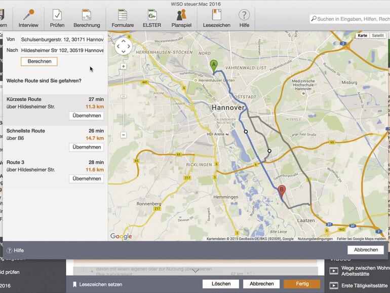390x293 pixels.
Task: Click the Lesezeichen setzen bookmark icon
Action: [74, 284]
